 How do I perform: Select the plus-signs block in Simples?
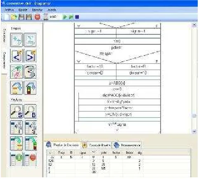(16, 40)
